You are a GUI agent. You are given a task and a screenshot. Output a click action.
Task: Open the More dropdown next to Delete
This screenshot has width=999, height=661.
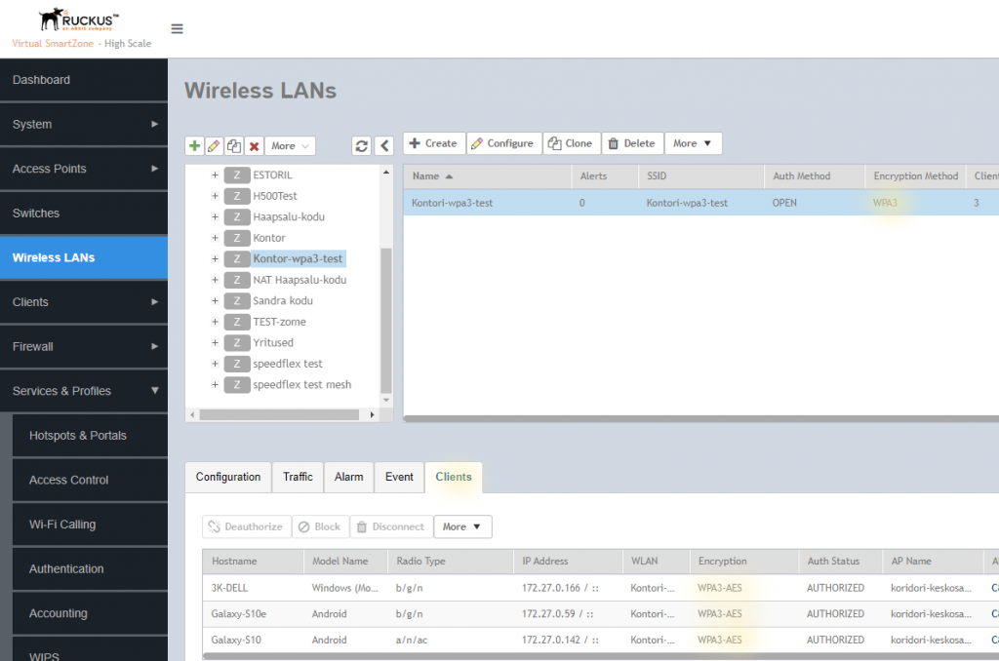coord(693,143)
